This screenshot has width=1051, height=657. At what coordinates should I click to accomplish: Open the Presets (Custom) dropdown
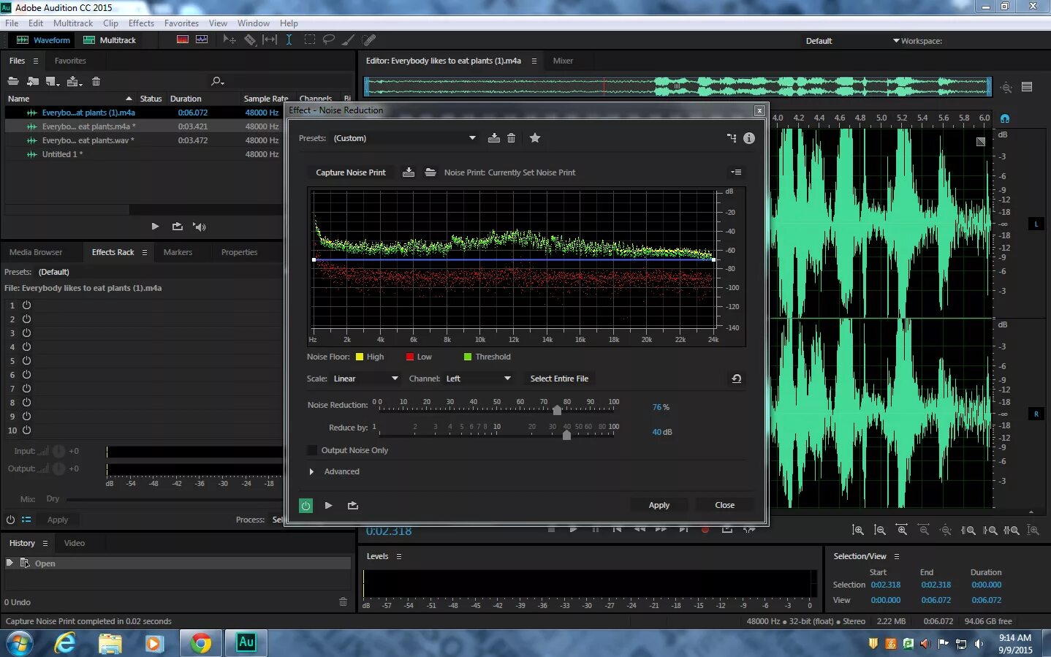(405, 138)
